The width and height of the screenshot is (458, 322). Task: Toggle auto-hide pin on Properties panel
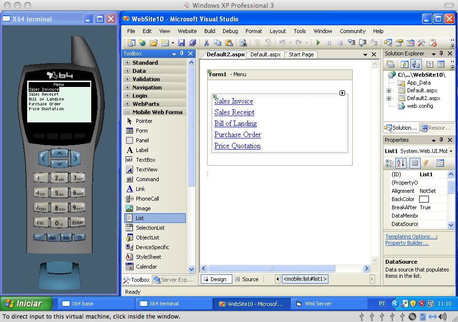tap(442, 140)
